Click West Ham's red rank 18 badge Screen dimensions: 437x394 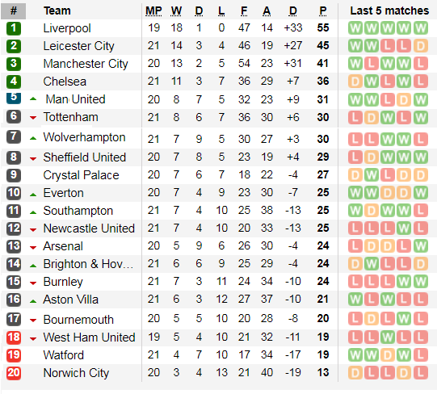(x=14, y=337)
